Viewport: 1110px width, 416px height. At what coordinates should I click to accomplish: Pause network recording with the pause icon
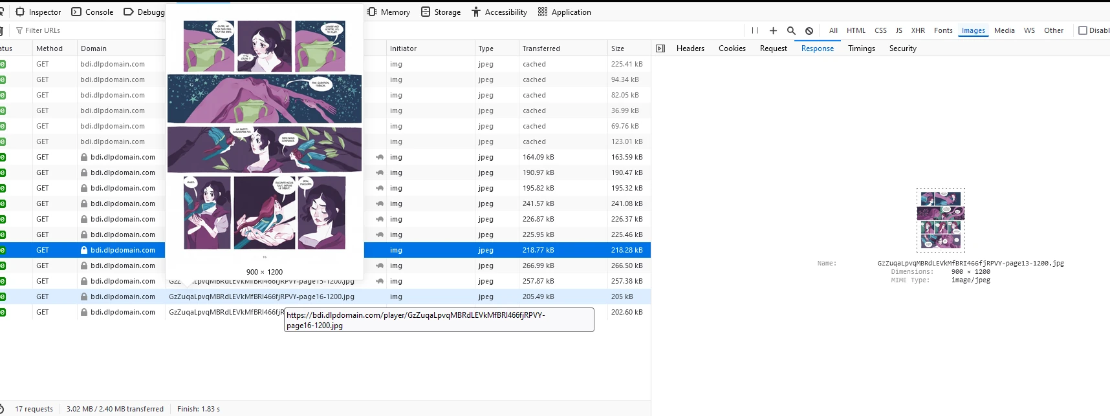click(755, 30)
